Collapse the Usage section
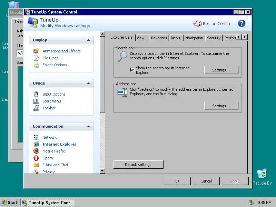Screen dimensions: 276x207 [89, 83]
